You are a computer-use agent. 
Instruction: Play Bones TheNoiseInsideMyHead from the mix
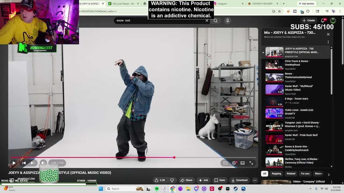296,77
